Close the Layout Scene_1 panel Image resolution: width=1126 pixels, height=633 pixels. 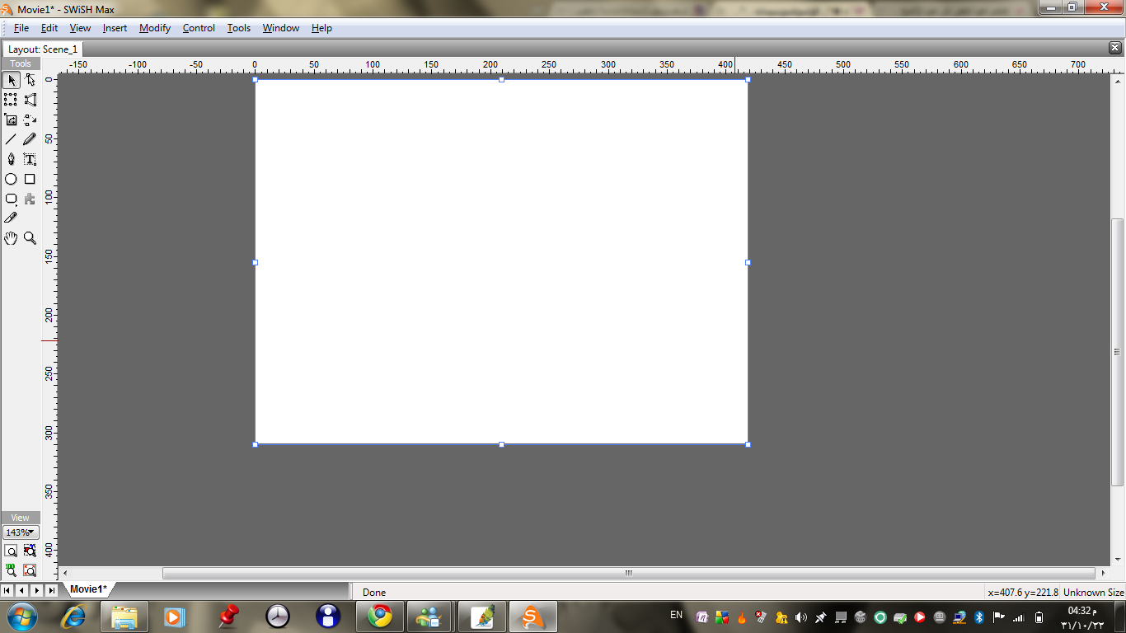pos(1115,48)
